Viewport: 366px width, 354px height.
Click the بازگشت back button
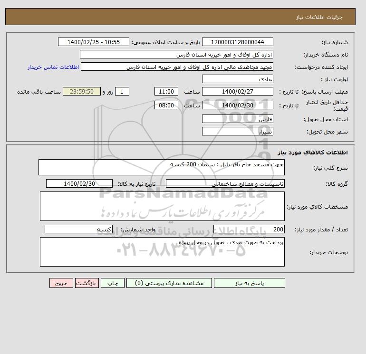coord(87,283)
